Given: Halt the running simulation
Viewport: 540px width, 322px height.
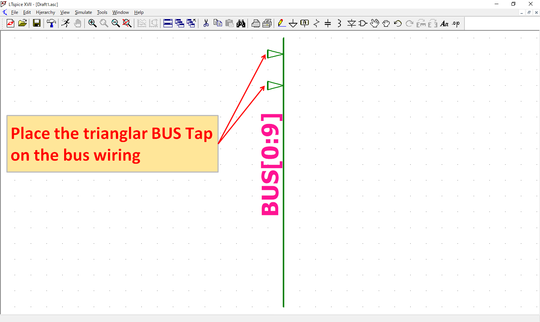Looking at the screenshot, I should (65, 23).
